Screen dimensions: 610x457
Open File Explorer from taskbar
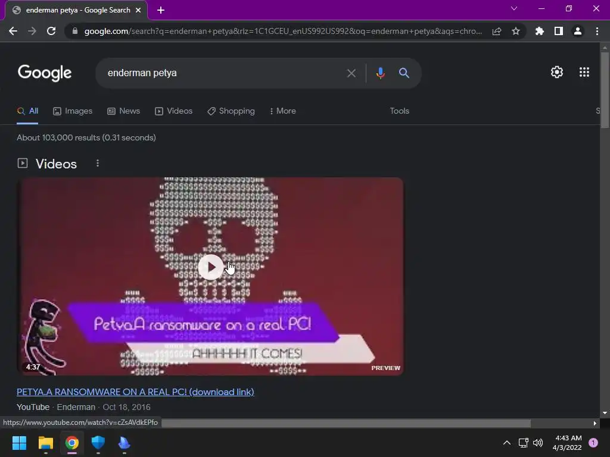45,443
